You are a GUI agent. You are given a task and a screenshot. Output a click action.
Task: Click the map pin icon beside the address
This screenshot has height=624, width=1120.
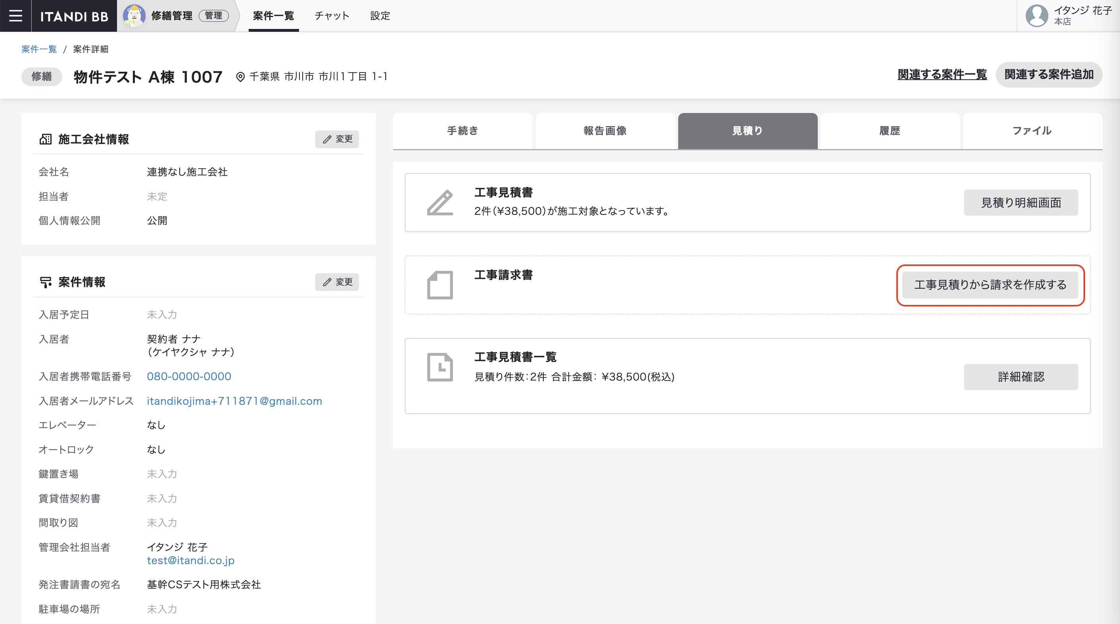point(240,77)
